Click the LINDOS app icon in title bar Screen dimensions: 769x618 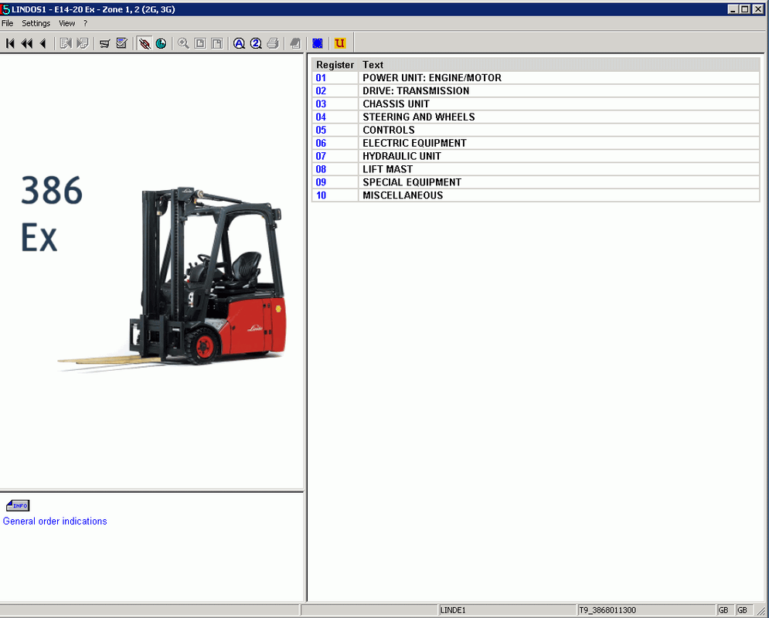(5, 9)
